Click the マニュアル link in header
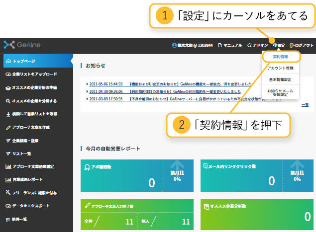316x232 pixels. (x=230, y=45)
